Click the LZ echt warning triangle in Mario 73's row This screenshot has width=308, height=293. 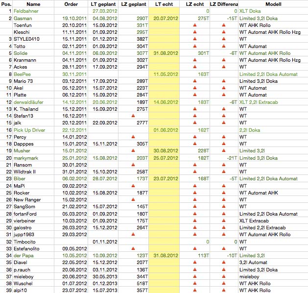coord(195,81)
